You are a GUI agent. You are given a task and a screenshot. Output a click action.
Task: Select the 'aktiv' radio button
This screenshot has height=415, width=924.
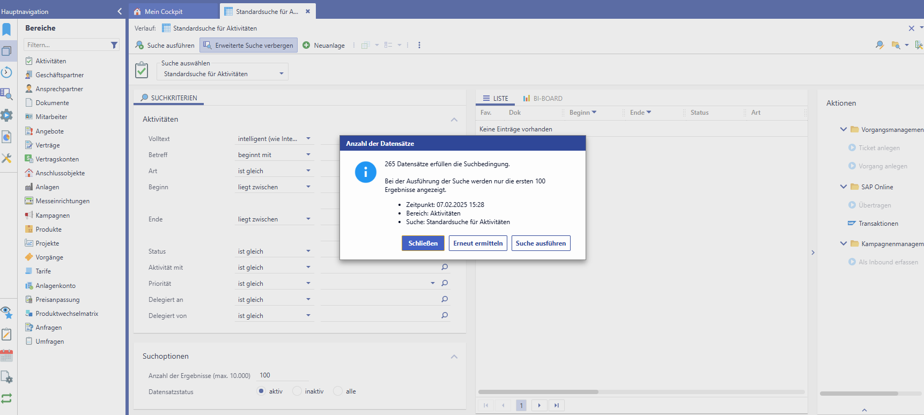(x=261, y=391)
